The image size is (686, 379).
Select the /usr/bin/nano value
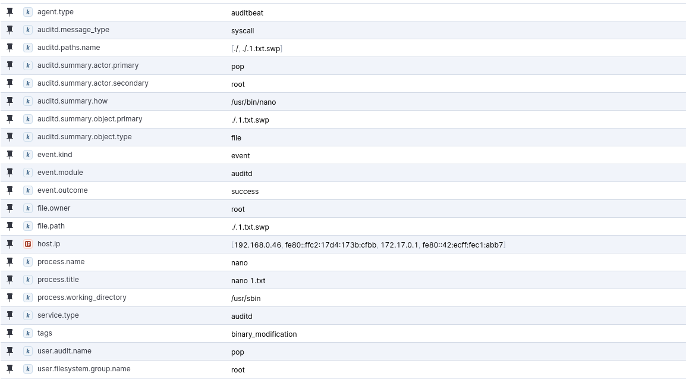tap(253, 102)
